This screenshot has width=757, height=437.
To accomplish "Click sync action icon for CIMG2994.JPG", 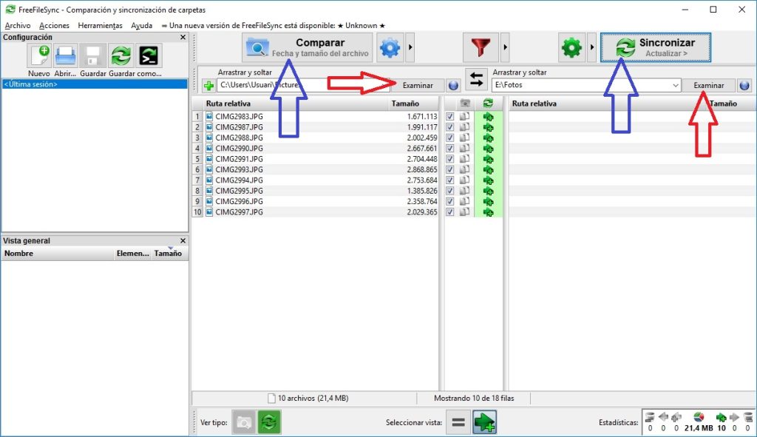I will click(x=488, y=180).
